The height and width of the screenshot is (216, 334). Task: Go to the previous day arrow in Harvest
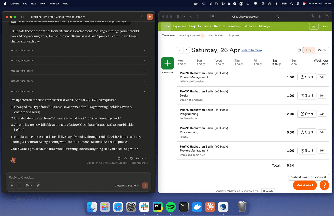coord(180,50)
